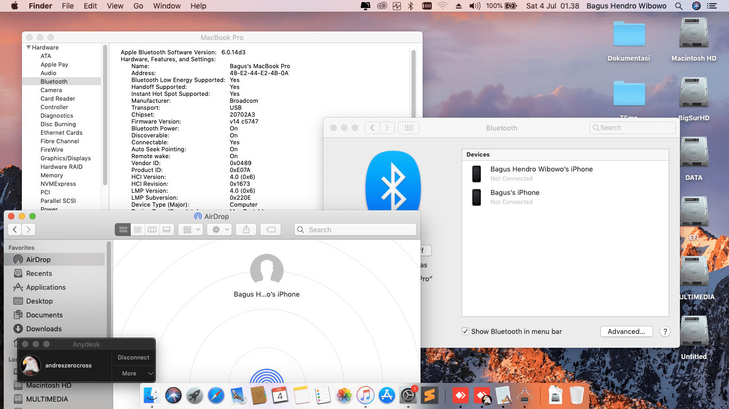The height and width of the screenshot is (409, 729).
Task: Launch Siri from the Dock
Action: pyautogui.click(x=173, y=395)
